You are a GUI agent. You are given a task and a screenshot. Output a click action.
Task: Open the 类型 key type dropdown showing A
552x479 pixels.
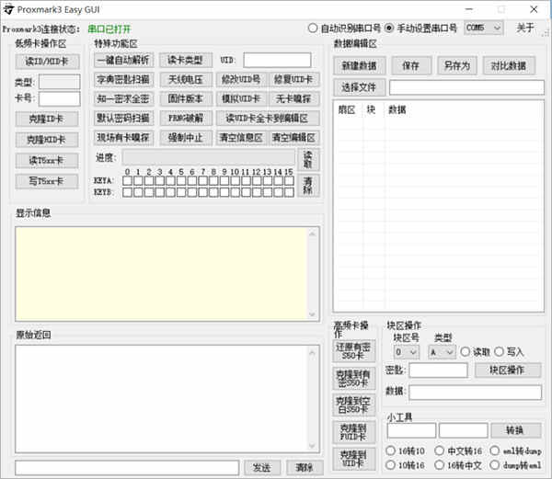pyautogui.click(x=442, y=352)
